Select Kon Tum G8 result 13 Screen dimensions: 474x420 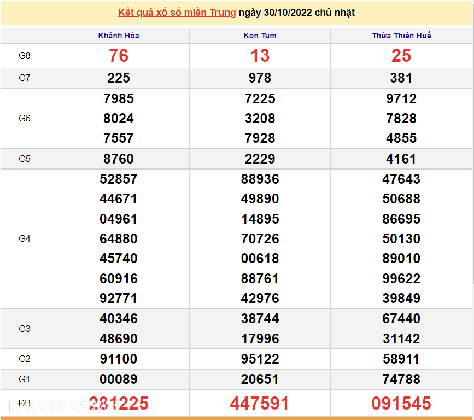(260, 56)
